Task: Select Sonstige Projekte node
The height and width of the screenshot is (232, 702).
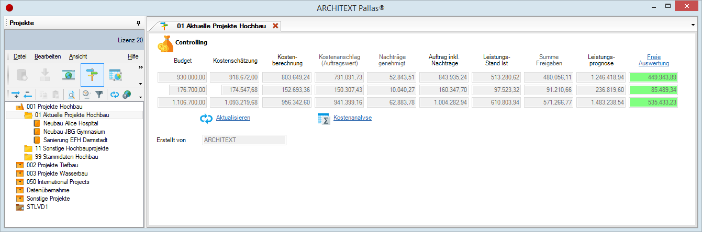Action: pos(48,199)
